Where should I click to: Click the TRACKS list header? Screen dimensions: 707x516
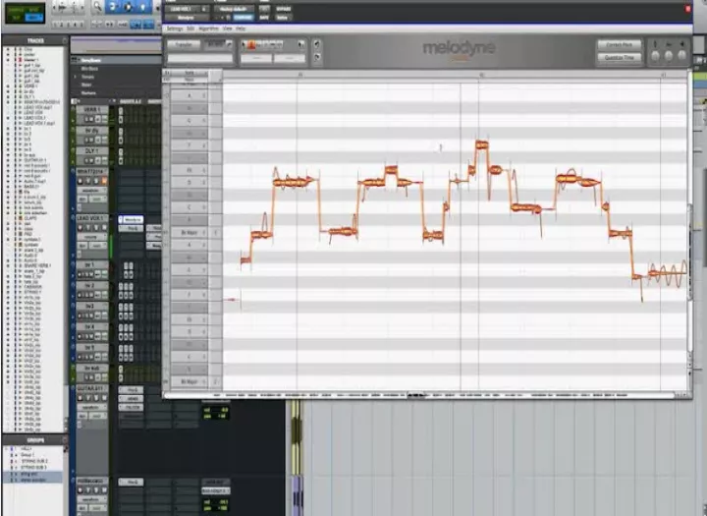coord(35,40)
